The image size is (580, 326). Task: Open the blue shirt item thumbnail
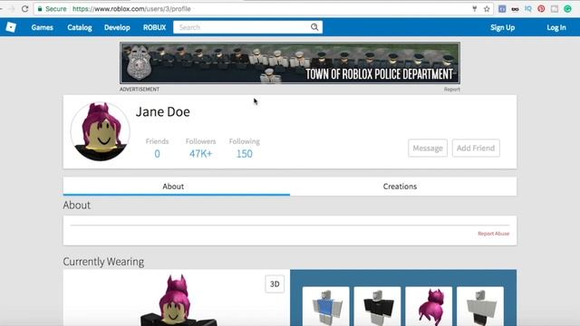325,306
